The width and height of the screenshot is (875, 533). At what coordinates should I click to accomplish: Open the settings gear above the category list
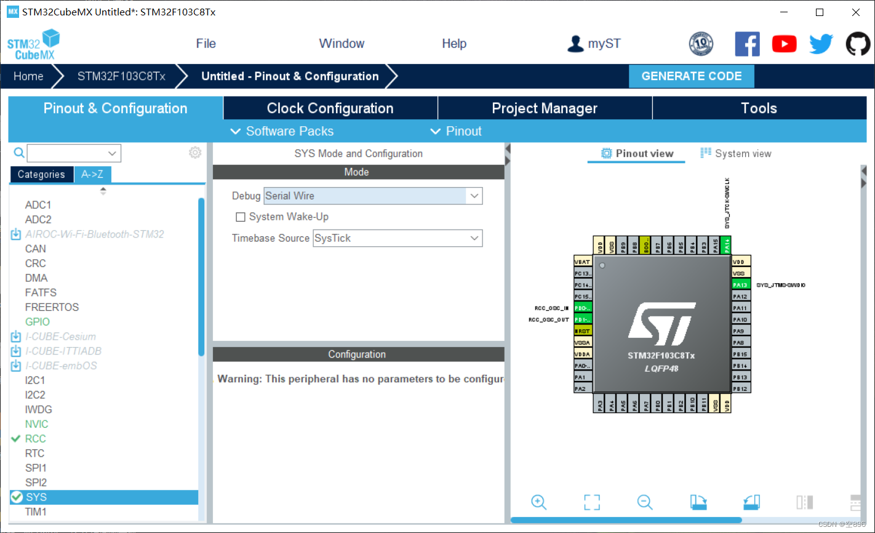coord(195,153)
